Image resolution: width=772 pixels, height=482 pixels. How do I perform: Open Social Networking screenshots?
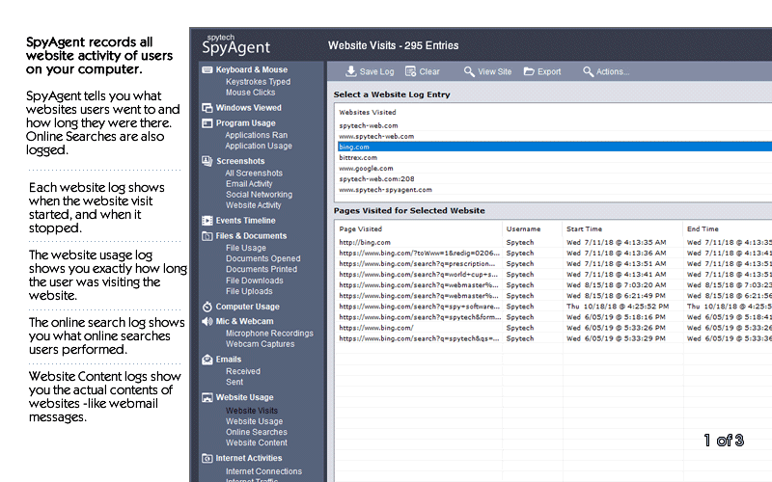pyautogui.click(x=259, y=195)
